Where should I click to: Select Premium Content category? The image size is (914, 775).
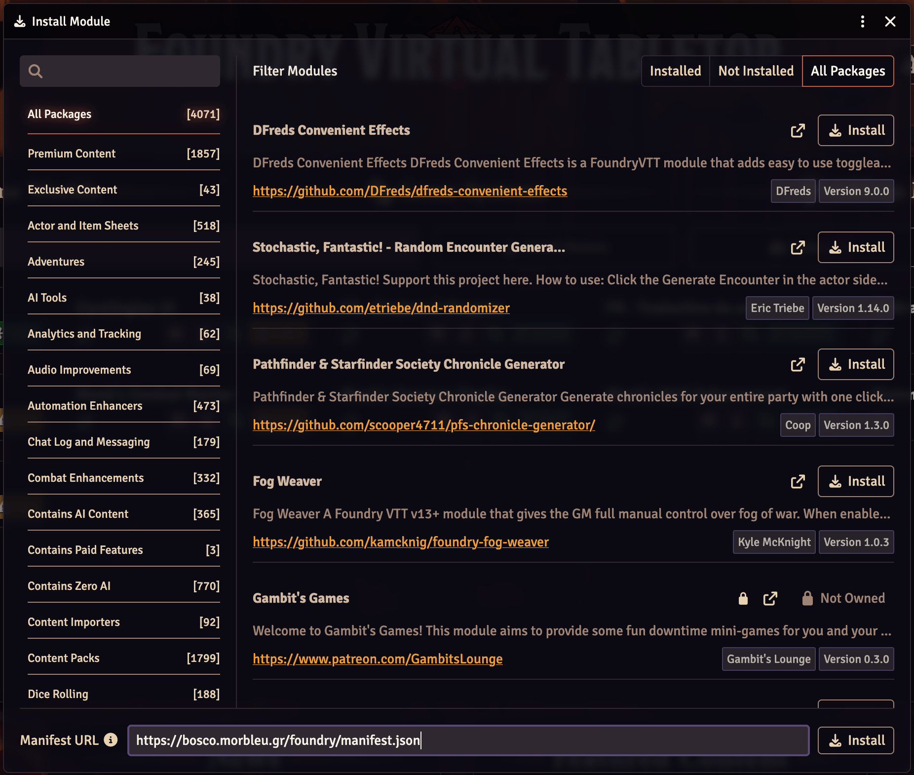click(123, 154)
